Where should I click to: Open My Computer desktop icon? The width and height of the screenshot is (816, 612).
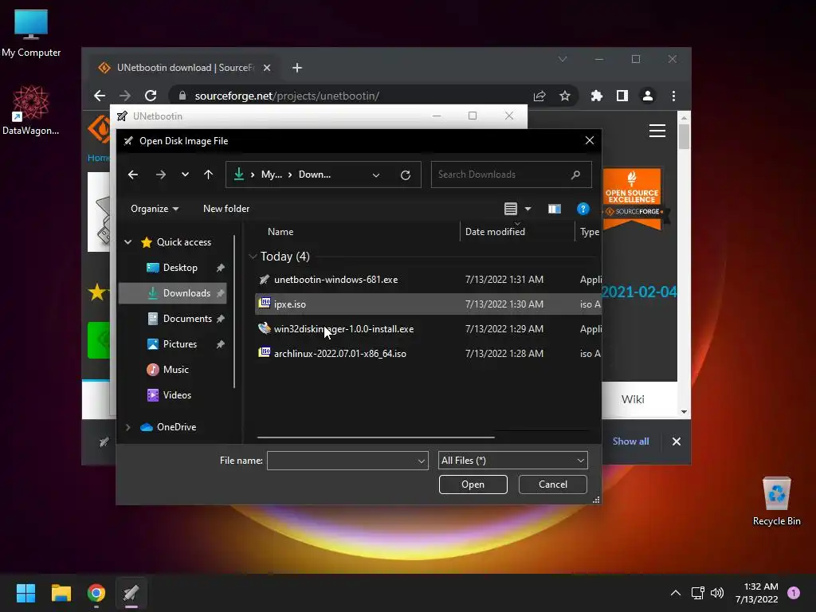(31, 33)
